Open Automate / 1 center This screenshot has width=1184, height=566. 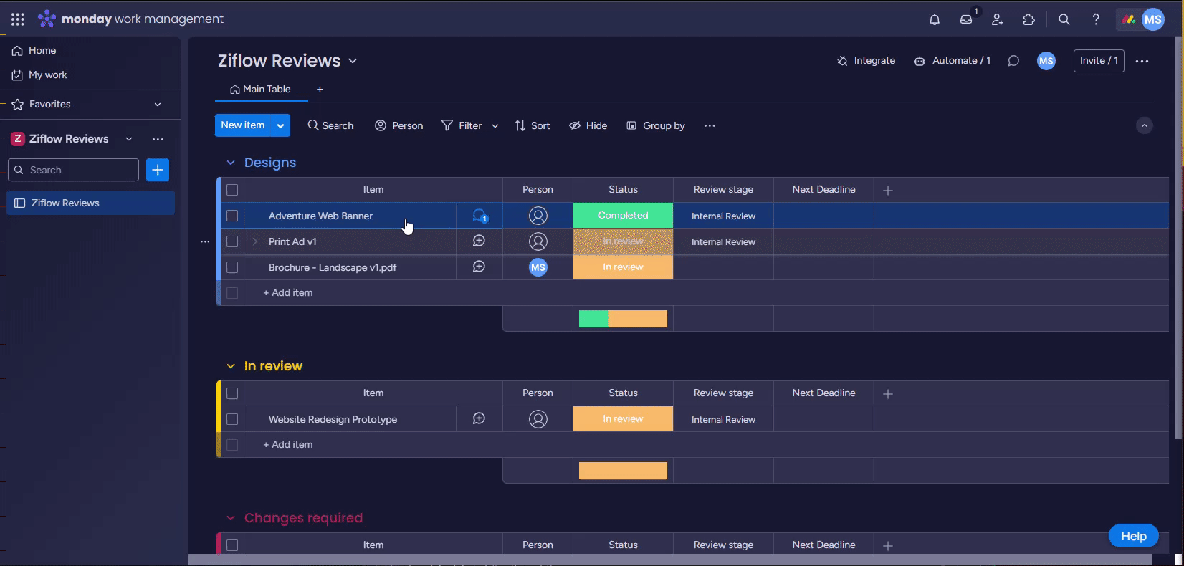click(952, 61)
